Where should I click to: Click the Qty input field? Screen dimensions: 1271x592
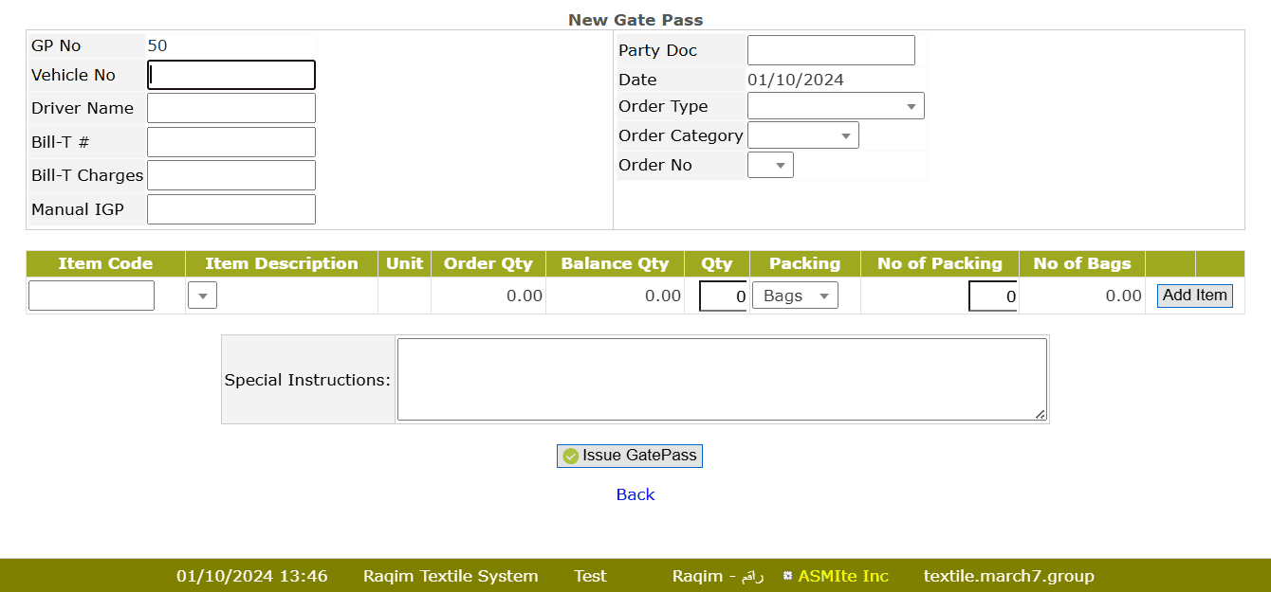point(723,296)
